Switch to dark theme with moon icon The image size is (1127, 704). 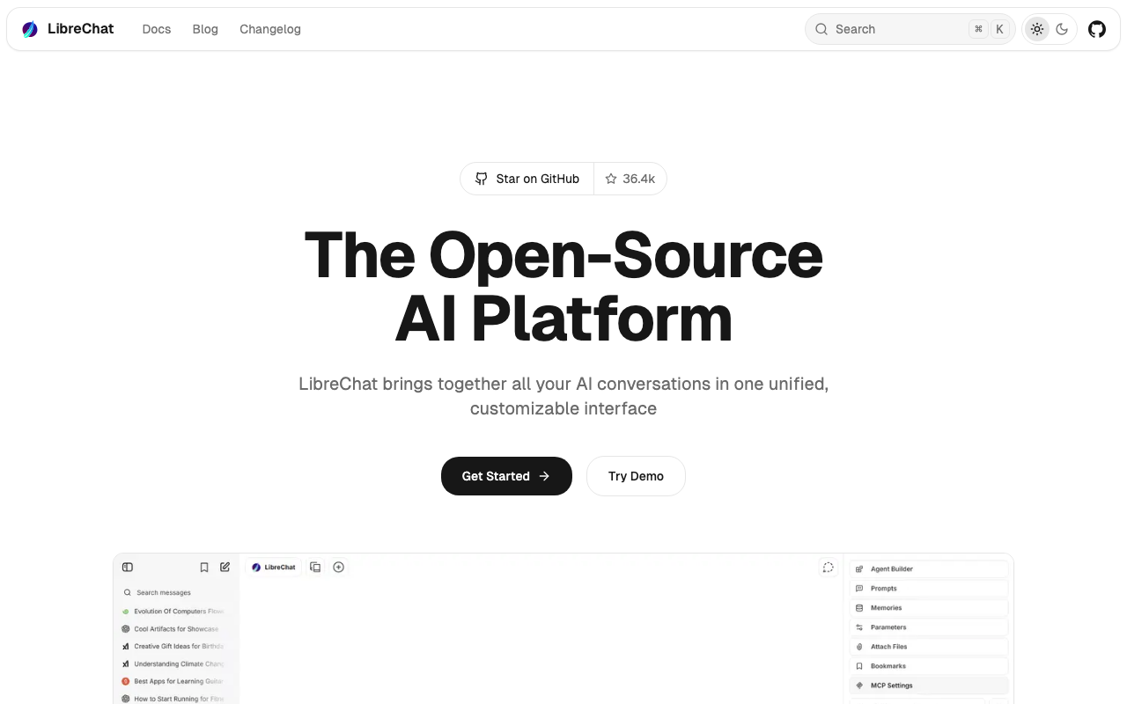pos(1062,29)
